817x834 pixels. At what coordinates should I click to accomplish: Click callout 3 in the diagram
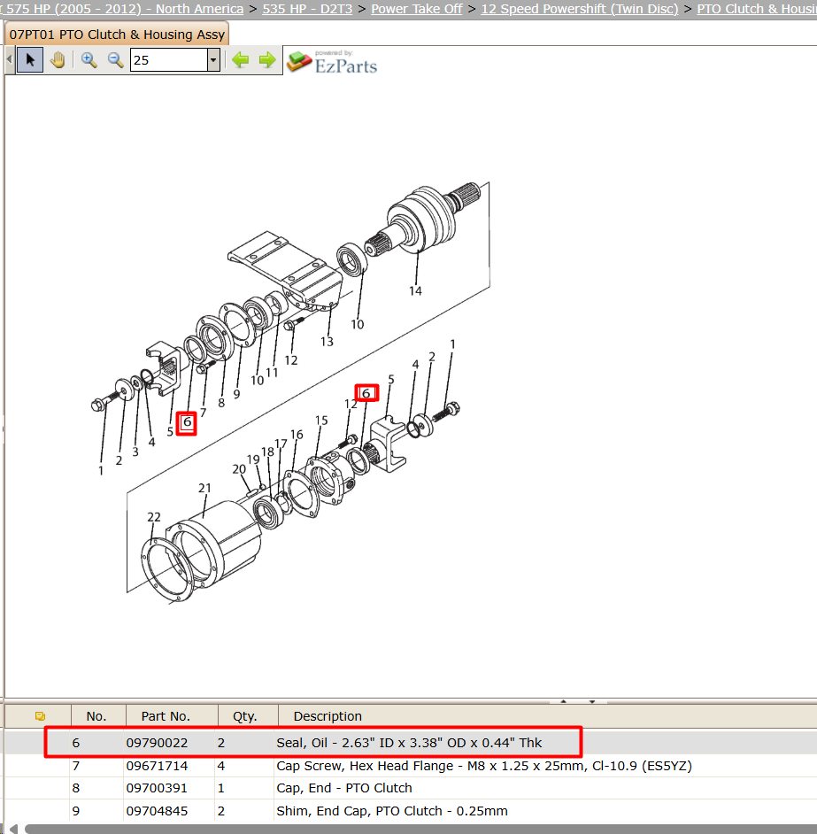pos(135,452)
